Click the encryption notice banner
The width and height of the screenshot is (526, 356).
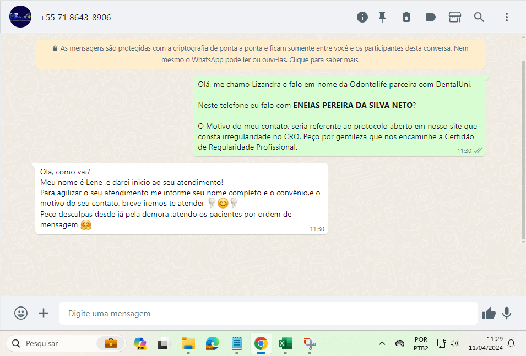[x=261, y=54]
